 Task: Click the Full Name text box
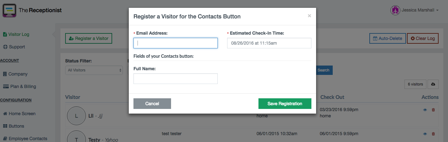point(175,79)
